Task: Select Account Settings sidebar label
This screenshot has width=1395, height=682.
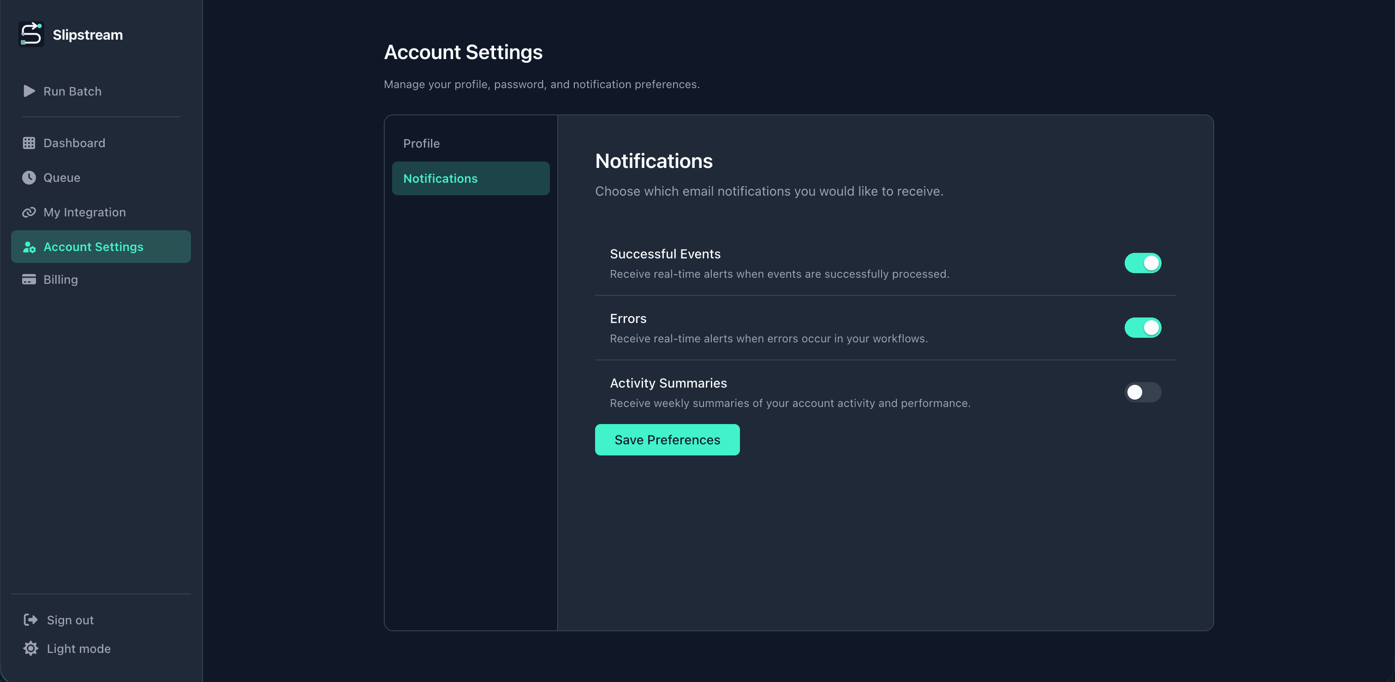Action: (93, 247)
